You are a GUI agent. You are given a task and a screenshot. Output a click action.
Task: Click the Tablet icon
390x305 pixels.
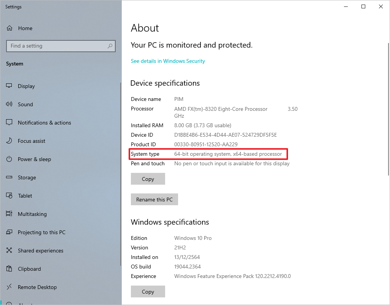[9, 196]
